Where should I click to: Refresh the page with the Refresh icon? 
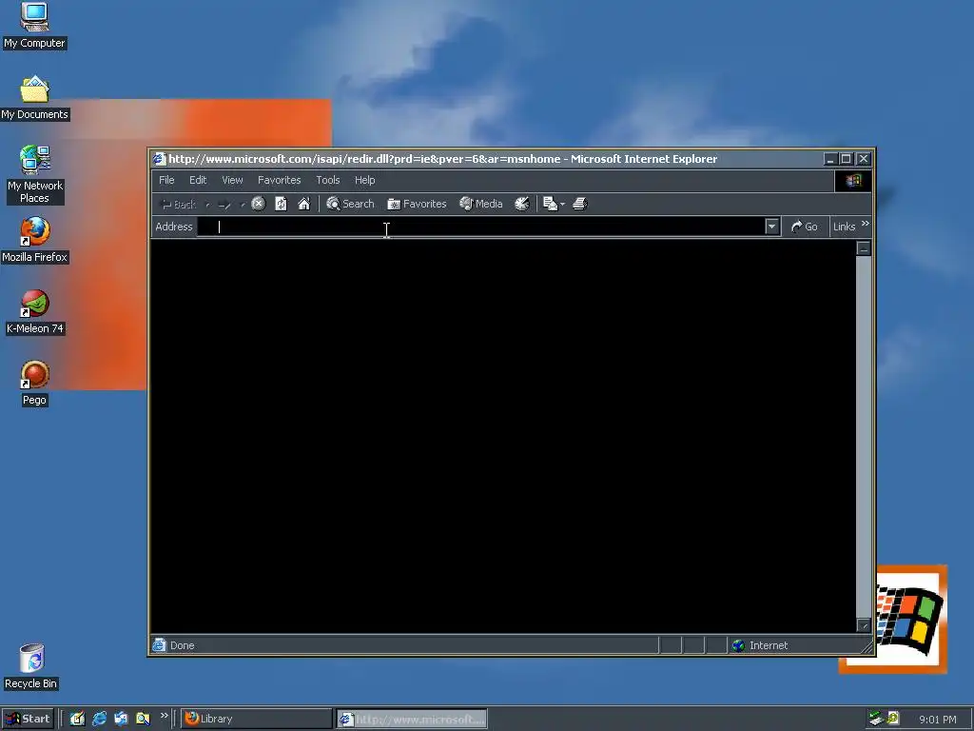(281, 204)
